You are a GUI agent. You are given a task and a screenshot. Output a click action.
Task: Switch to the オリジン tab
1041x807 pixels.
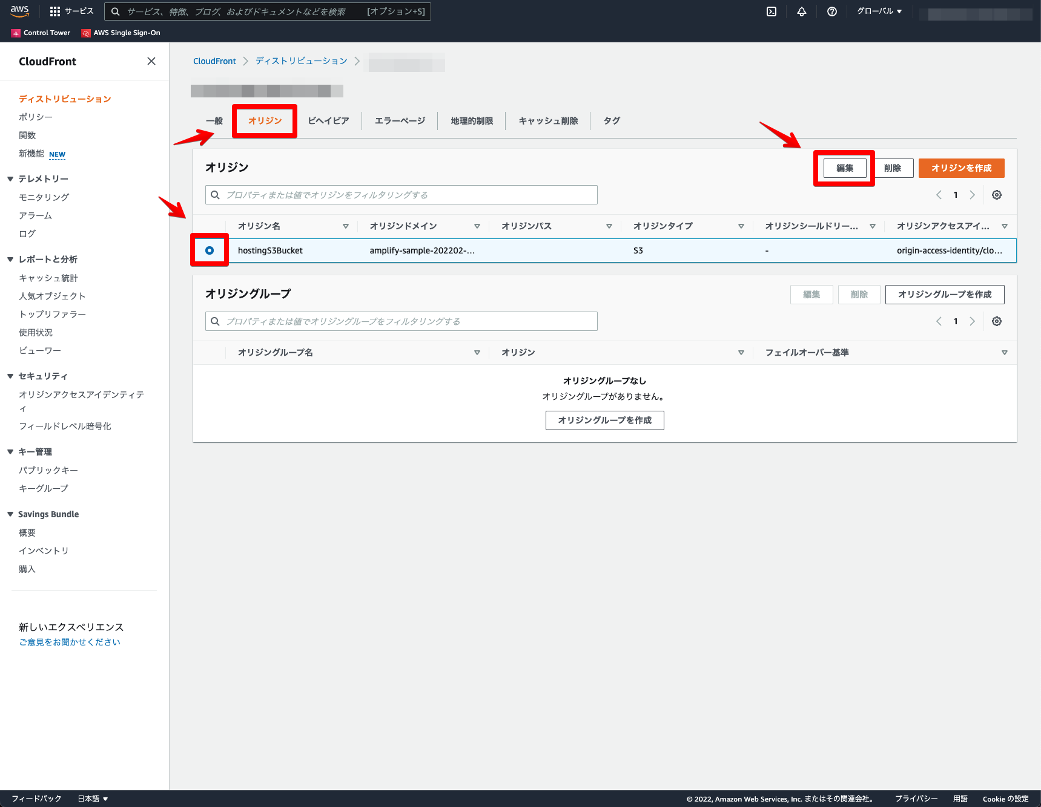tap(265, 121)
